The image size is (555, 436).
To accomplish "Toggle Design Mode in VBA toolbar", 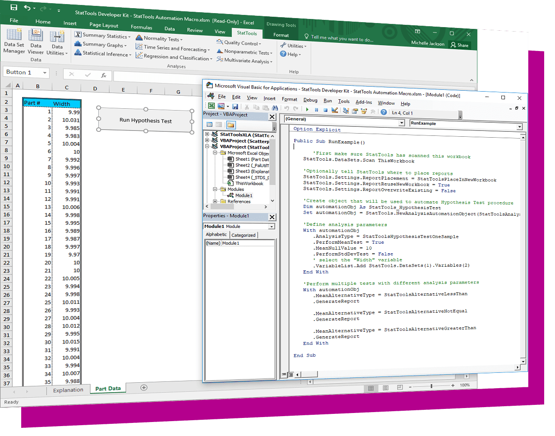I will tap(334, 110).
